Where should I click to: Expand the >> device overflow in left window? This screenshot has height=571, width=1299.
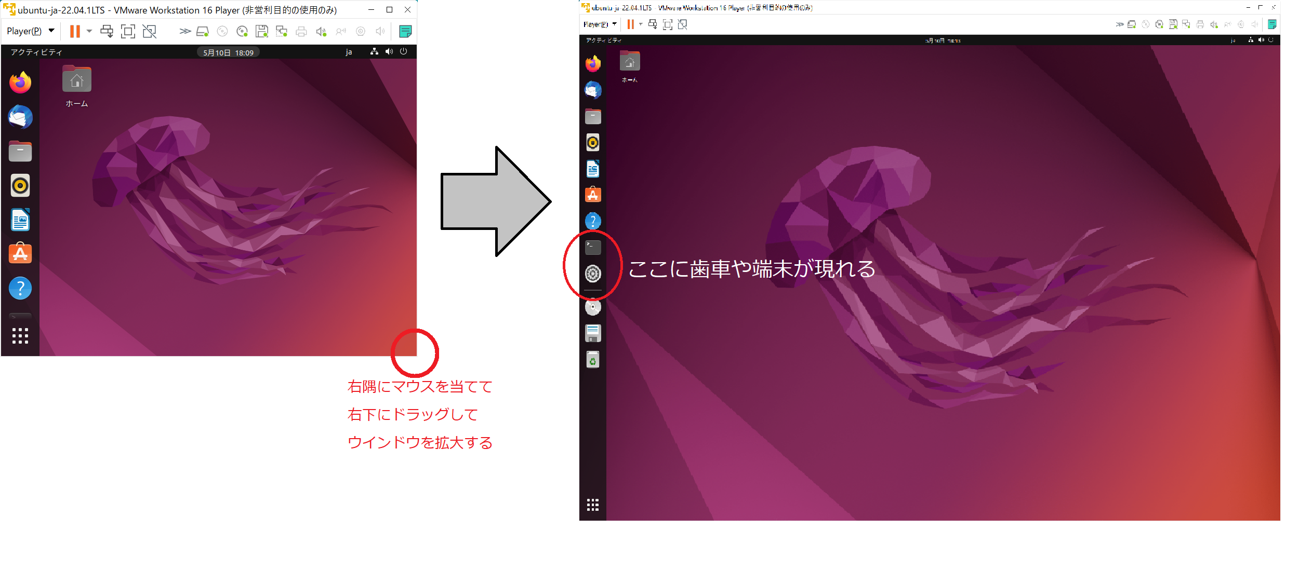[185, 31]
